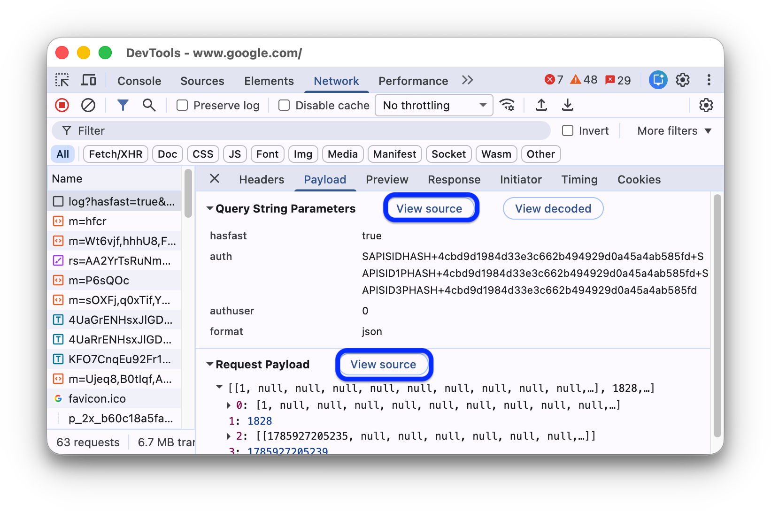Toggle the JS type filter
Image resolution: width=771 pixels, height=511 pixels.
[235, 154]
